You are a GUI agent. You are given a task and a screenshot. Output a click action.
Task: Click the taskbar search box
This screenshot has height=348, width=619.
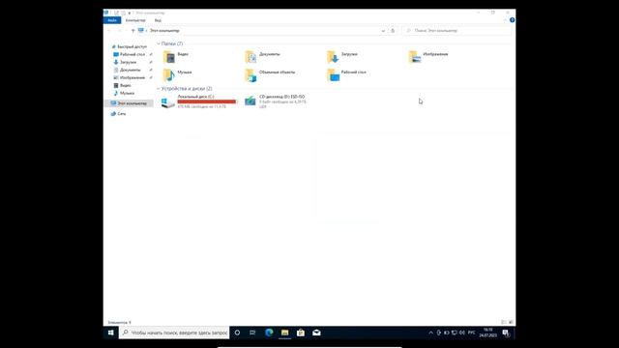[x=174, y=333]
